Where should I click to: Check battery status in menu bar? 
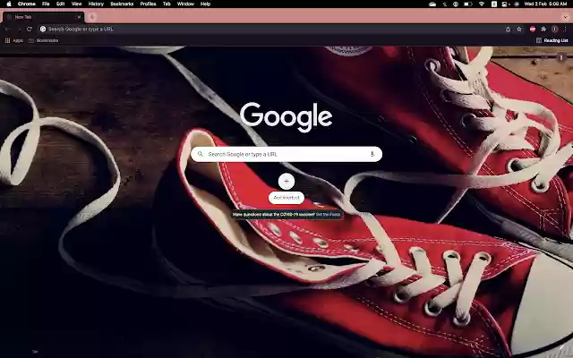(468, 4)
